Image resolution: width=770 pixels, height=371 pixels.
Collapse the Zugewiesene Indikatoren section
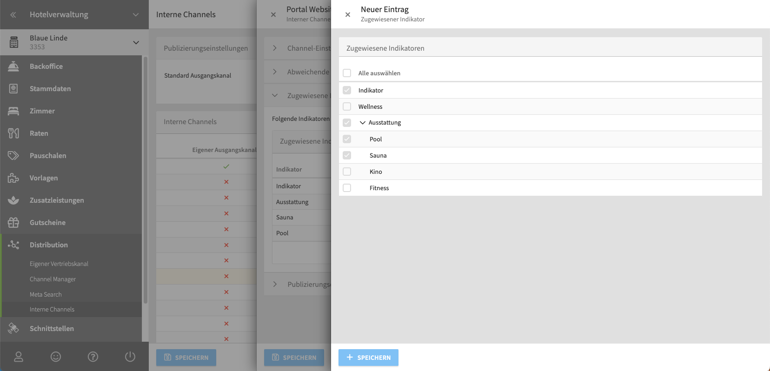(x=275, y=95)
